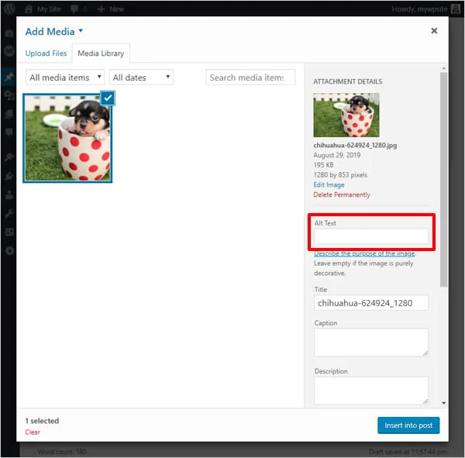The image size is (465, 458).
Task: Click the scrollbar up arrow in details panel
Action: [x=443, y=68]
